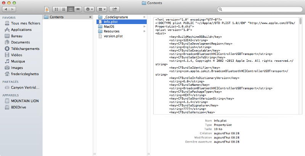
Task: Click the Resources folder icon
Action: pos(100,31)
